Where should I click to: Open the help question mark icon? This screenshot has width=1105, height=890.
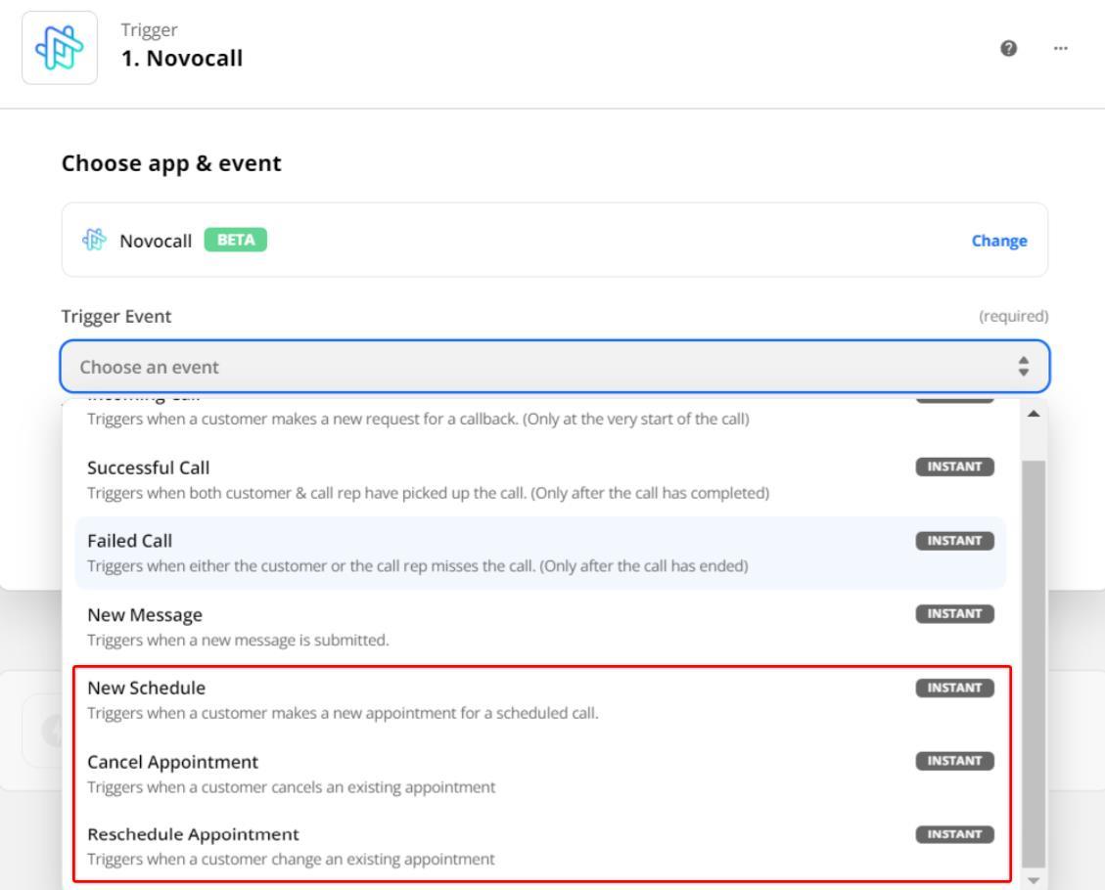click(1008, 48)
